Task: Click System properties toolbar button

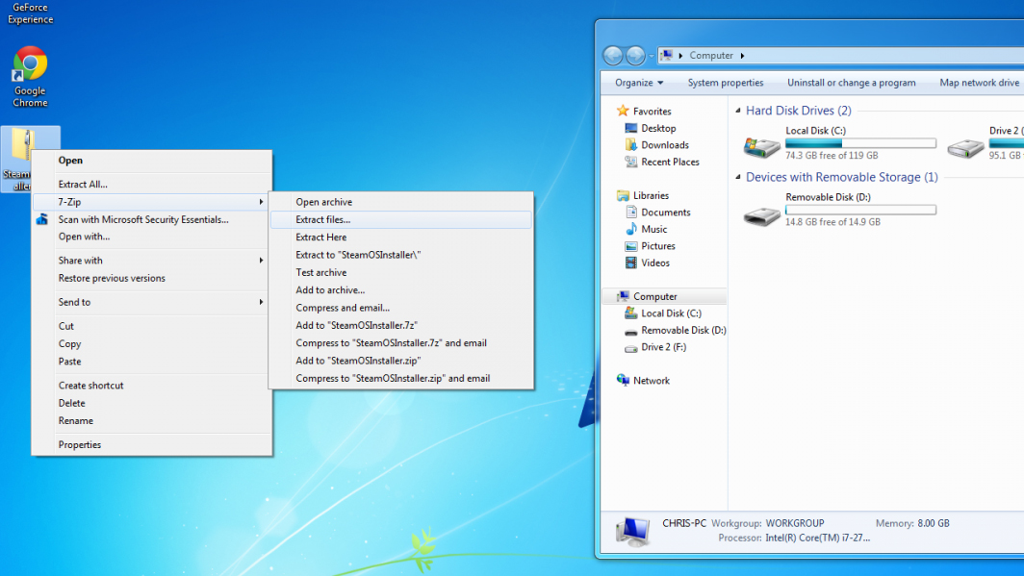Action: 726,83
